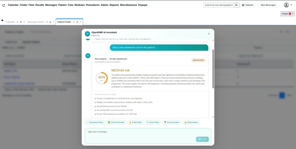The height and width of the screenshot is (149, 296).
Task: Click the chat conversation scrollbar
Action: [213, 68]
